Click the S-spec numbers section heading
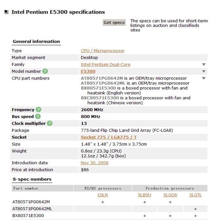The image size is (212, 220). [32, 179]
